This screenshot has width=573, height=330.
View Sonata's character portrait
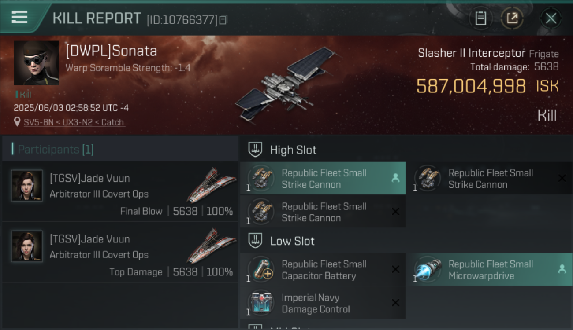(36, 63)
